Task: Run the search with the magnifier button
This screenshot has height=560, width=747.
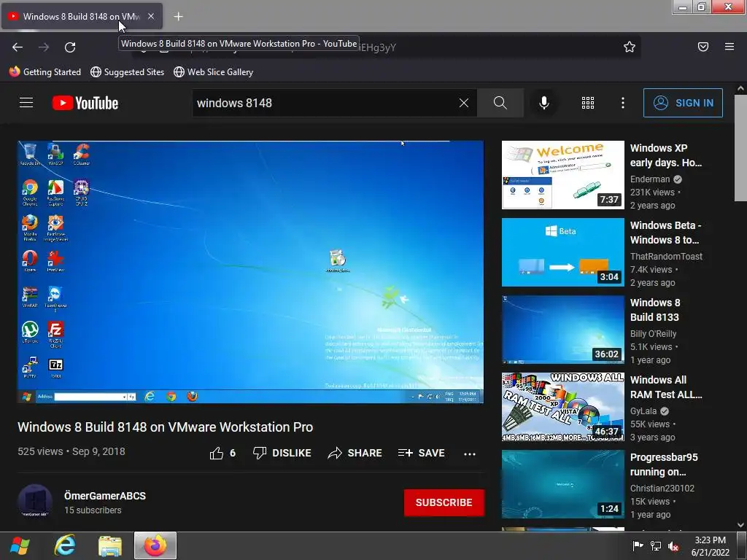Action: click(x=500, y=103)
